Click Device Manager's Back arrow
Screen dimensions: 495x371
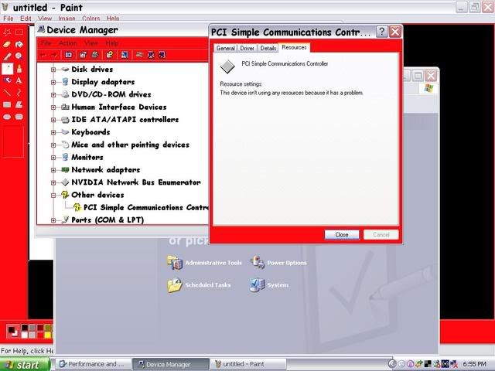tap(43, 55)
